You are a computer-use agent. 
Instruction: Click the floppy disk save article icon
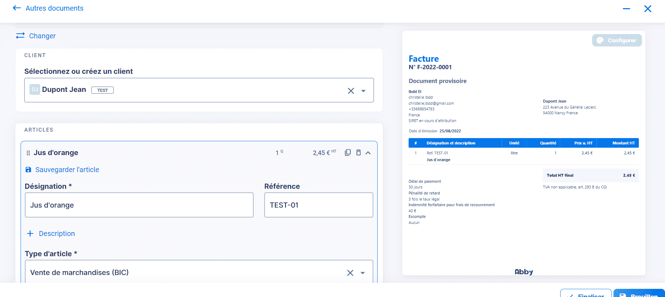tap(28, 170)
